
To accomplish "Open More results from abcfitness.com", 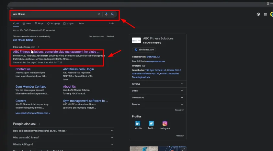I will pyautogui.click(x=33, y=113).
